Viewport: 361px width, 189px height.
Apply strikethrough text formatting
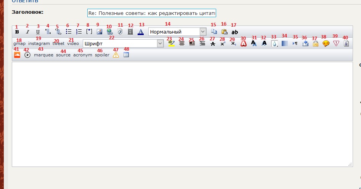(x=213, y=44)
